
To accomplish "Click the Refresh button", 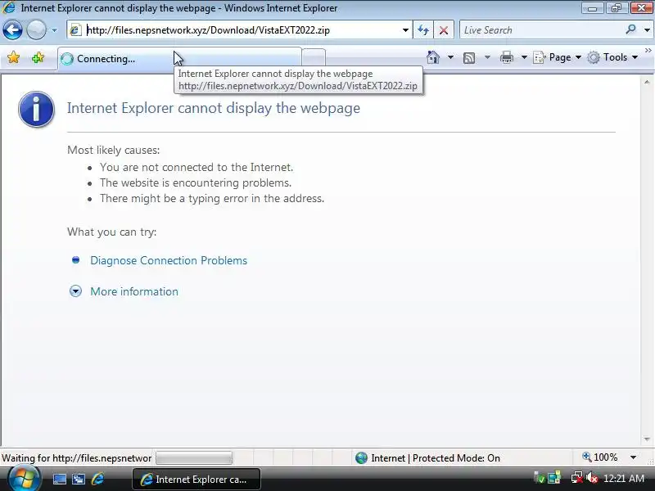I will 423,30.
